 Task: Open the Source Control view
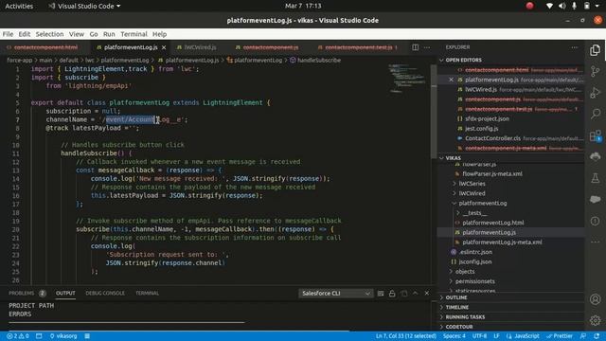coord(596,71)
